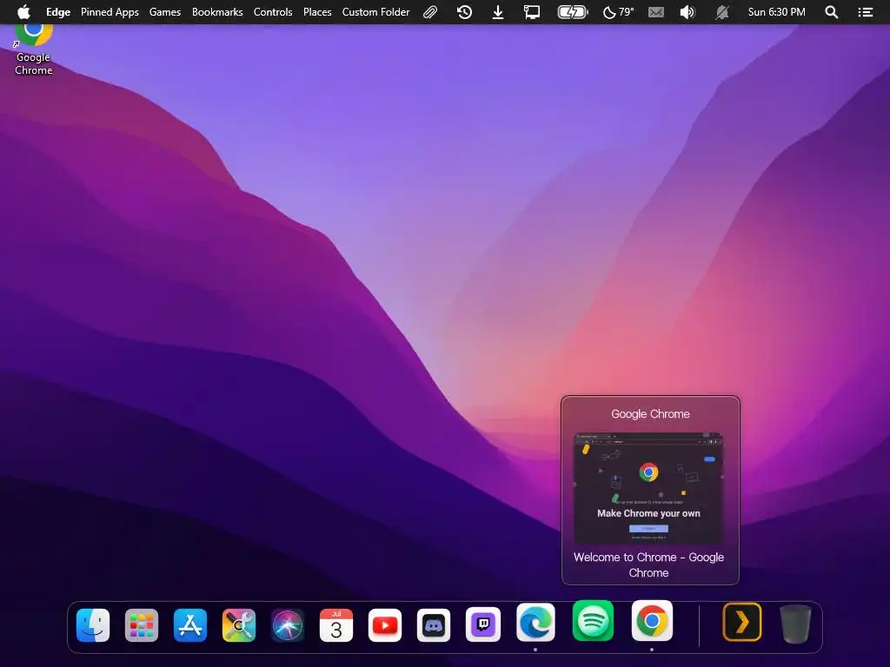Open the Pinned Apps menu
Screen dimensions: 890x667
click(x=110, y=12)
